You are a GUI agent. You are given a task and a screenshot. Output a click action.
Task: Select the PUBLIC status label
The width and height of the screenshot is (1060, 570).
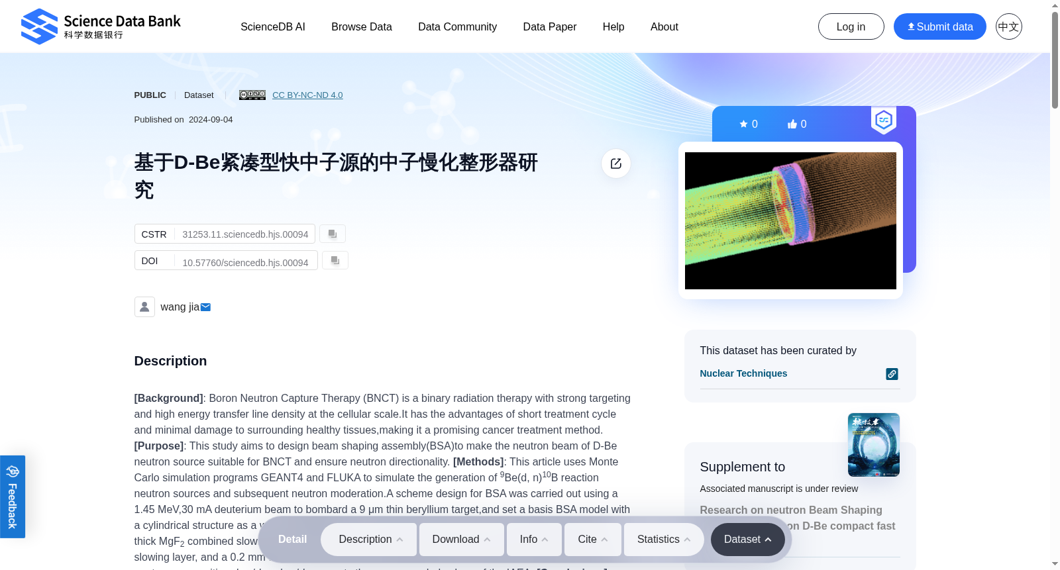pos(150,95)
